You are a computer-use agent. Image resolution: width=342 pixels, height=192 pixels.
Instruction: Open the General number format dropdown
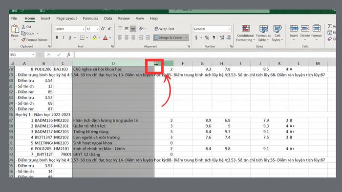(230, 29)
